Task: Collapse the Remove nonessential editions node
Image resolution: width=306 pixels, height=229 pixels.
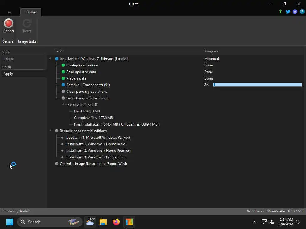Action: tap(50, 131)
